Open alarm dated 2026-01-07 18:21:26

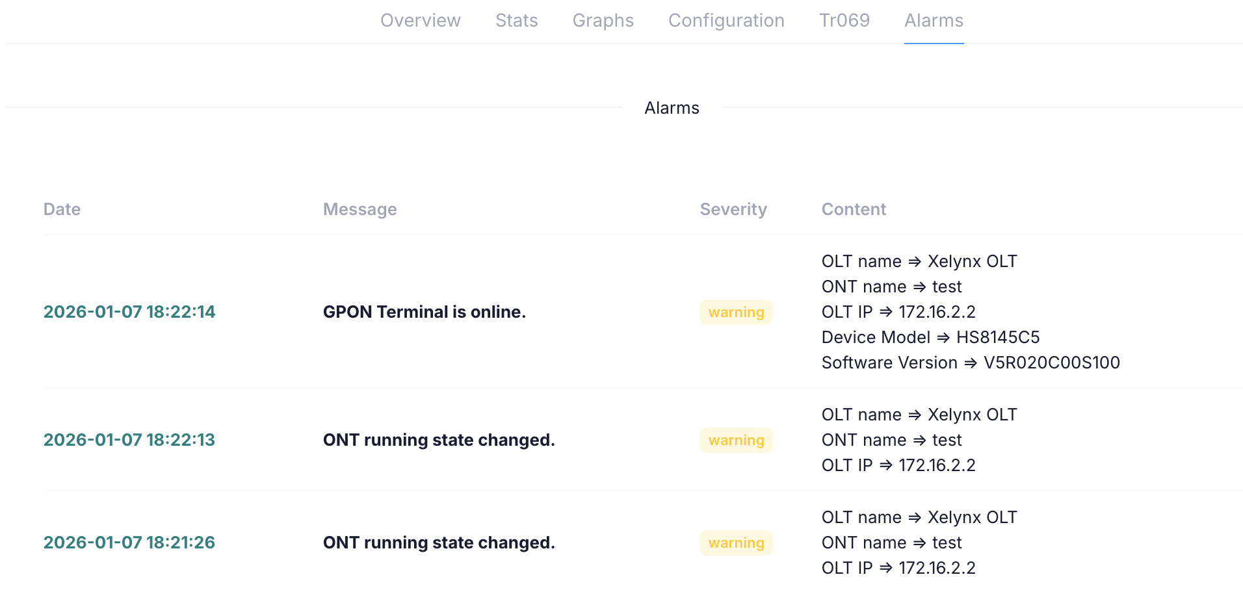129,543
